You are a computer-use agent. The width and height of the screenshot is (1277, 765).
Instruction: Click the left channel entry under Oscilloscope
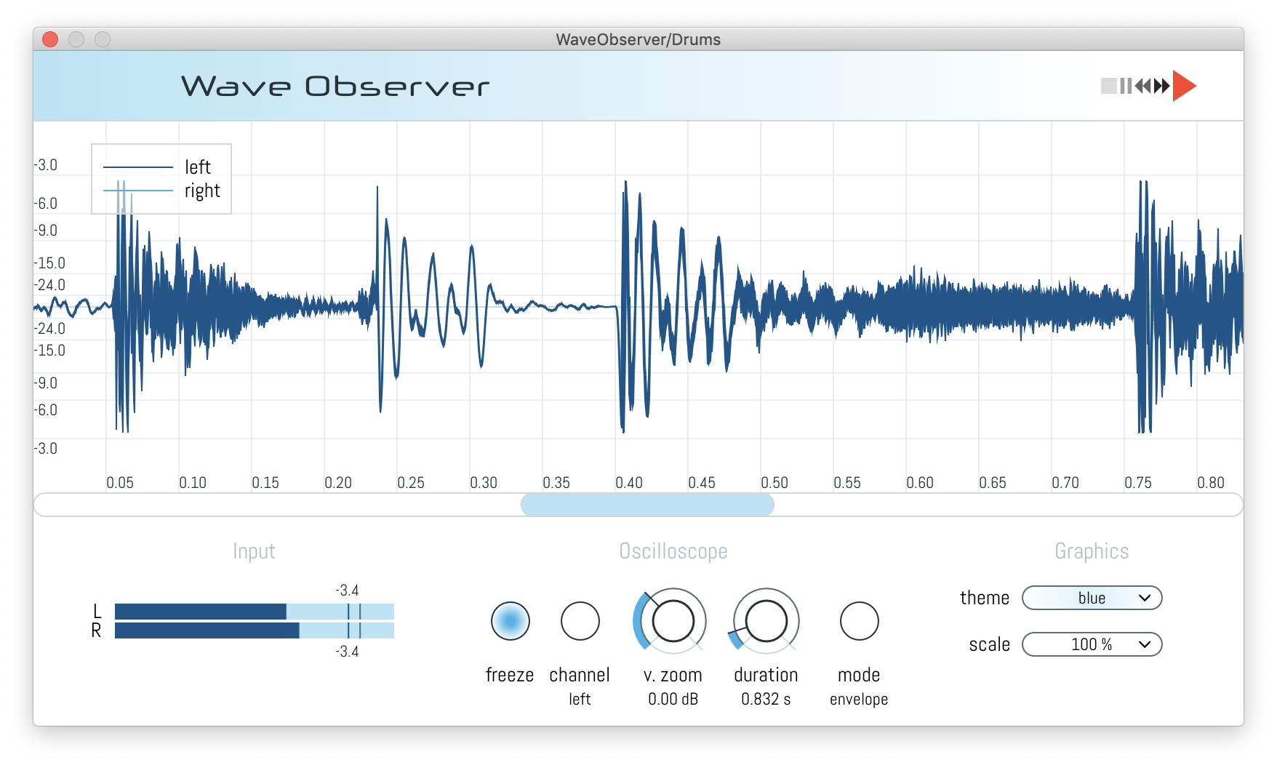coord(580,699)
